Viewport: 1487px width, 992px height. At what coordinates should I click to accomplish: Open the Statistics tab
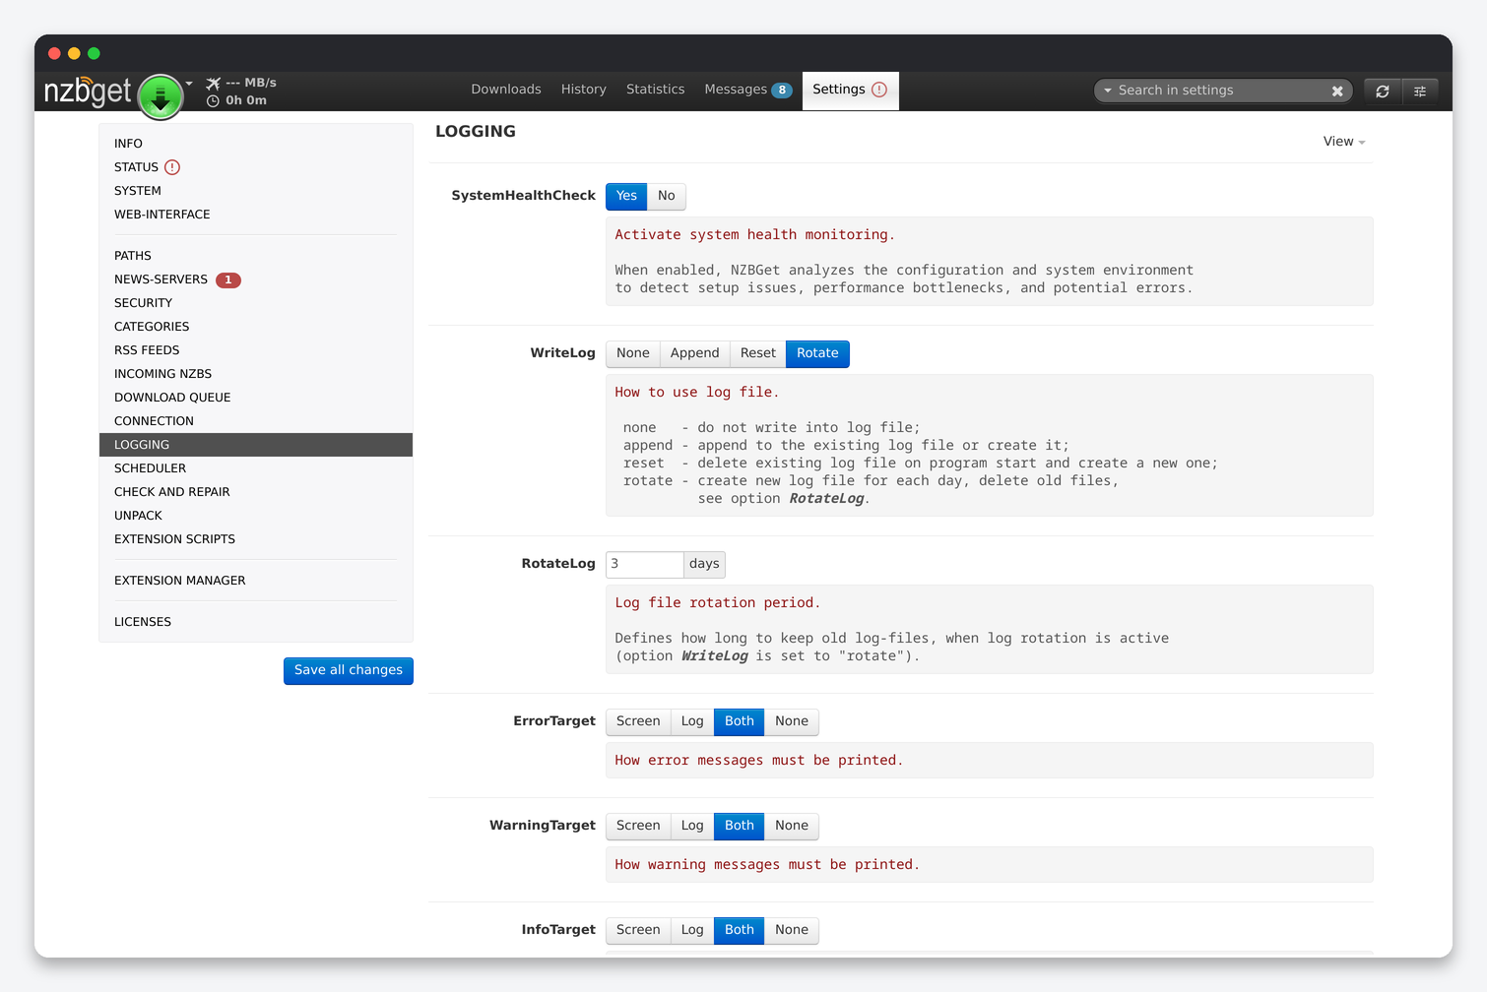click(655, 90)
